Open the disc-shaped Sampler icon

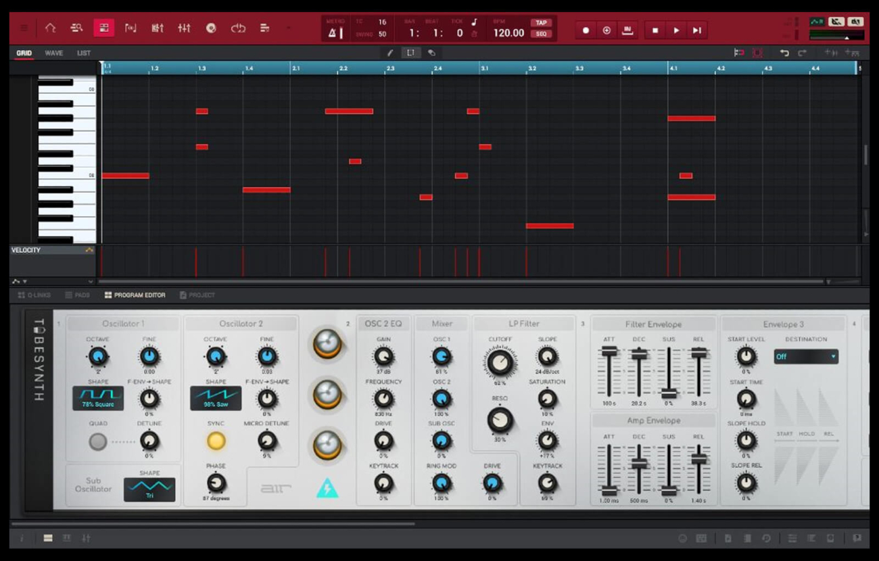(x=211, y=28)
